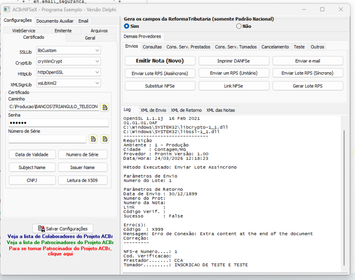Click the ACBrNFSeX application icon in title bar

point(7,9)
